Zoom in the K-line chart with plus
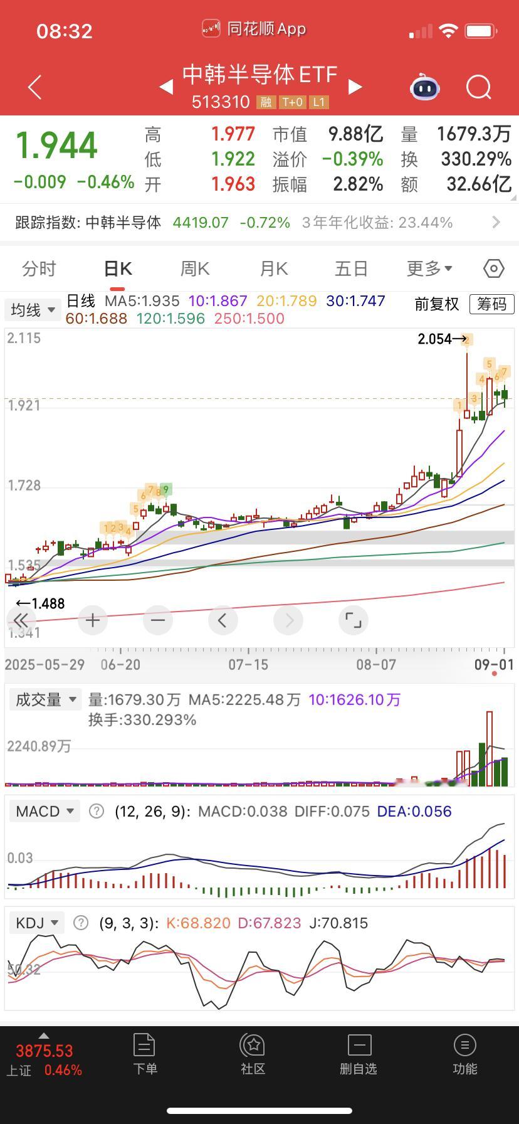The image size is (519, 1124). coord(93,621)
